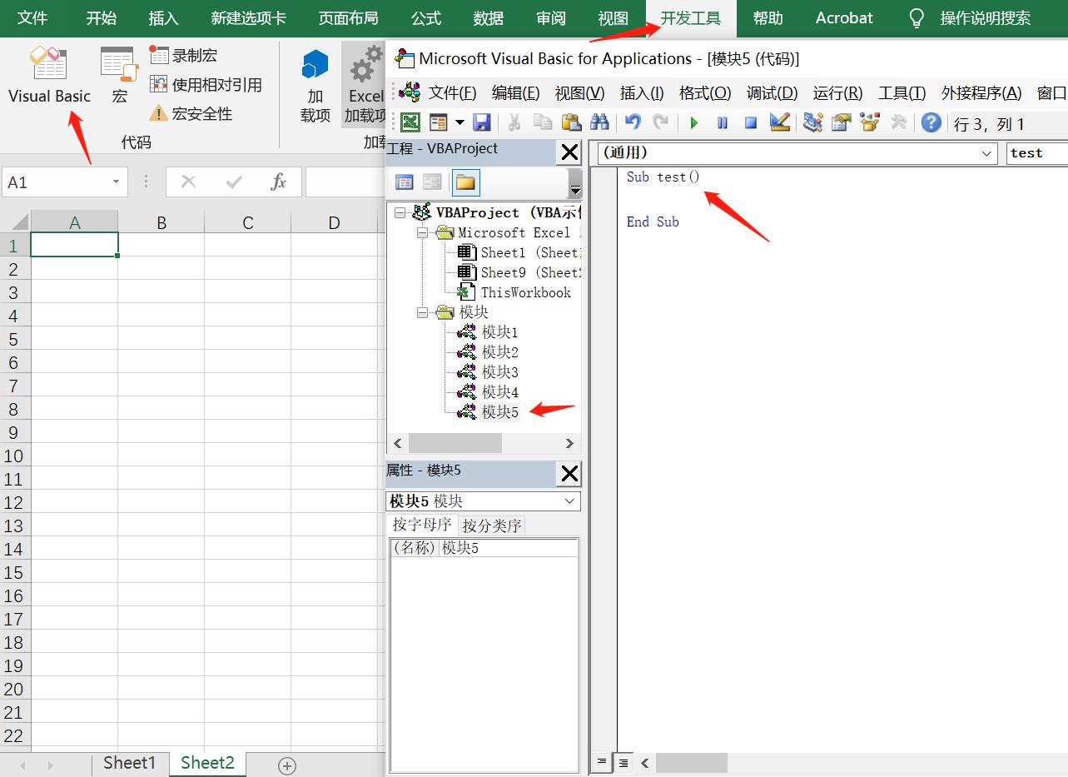
Task: Start 录制宏 macro recording
Action: (184, 56)
